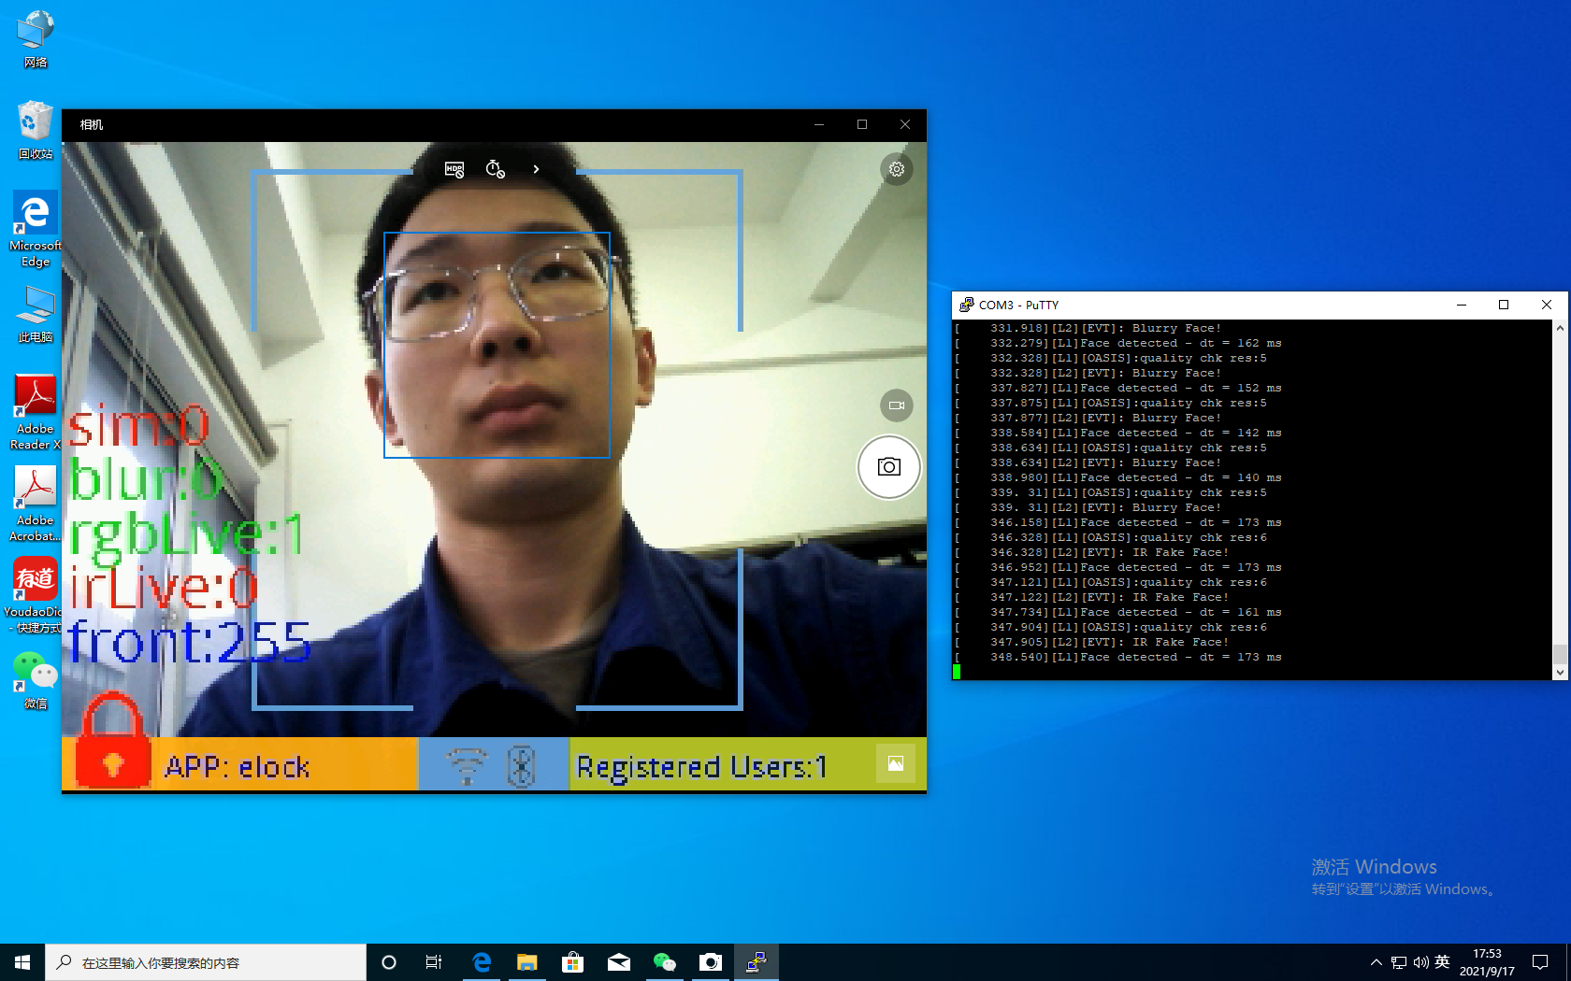Open the camera roll thumbnail

coord(896,763)
